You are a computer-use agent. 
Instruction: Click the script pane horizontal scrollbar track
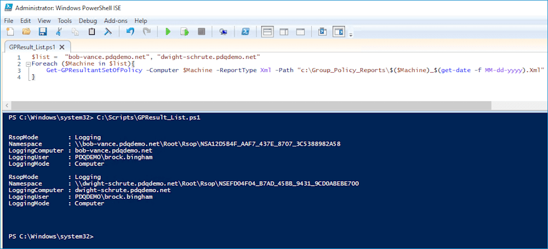pyautogui.click(x=251, y=105)
